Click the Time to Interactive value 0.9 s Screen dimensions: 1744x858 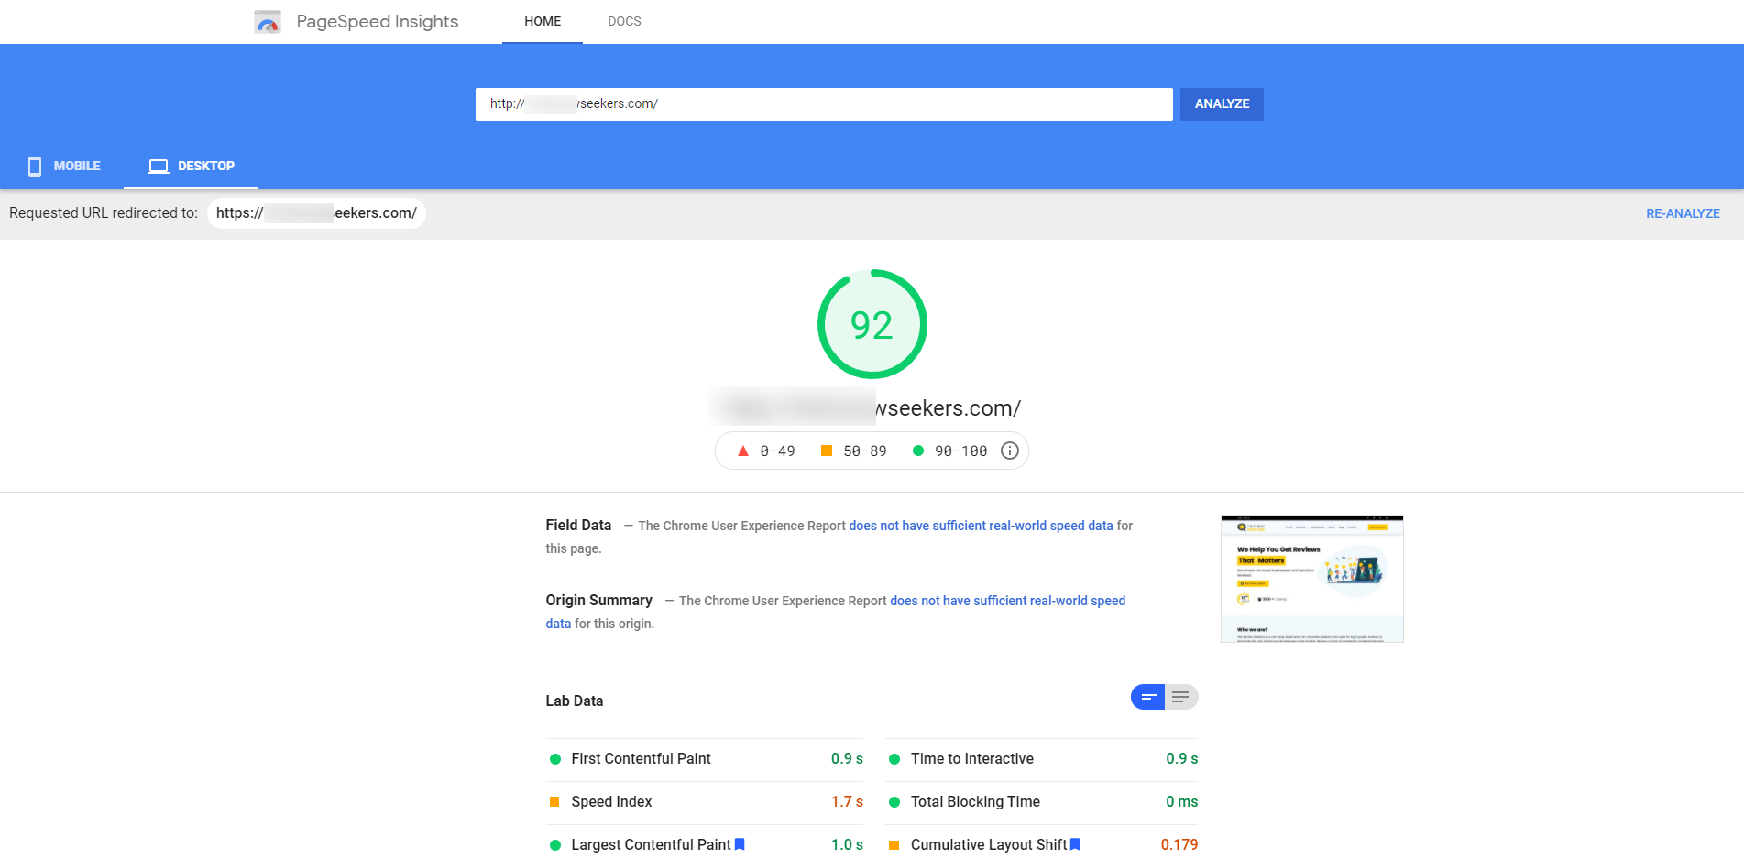tap(1181, 759)
